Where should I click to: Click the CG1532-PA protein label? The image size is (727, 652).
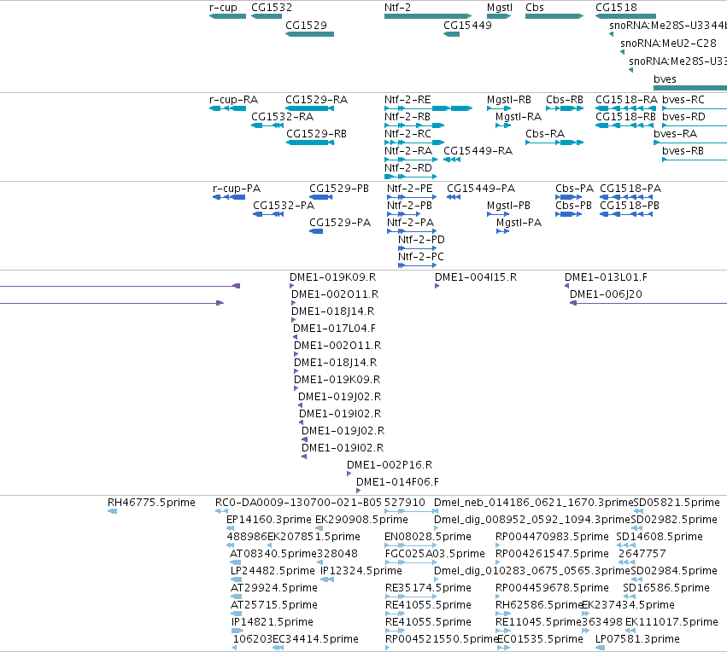(284, 206)
